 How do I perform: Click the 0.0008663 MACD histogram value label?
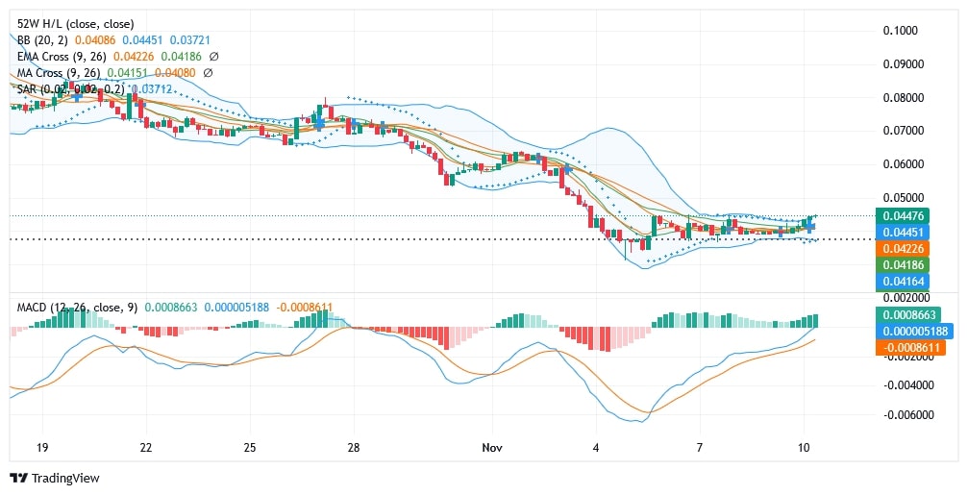(911, 314)
